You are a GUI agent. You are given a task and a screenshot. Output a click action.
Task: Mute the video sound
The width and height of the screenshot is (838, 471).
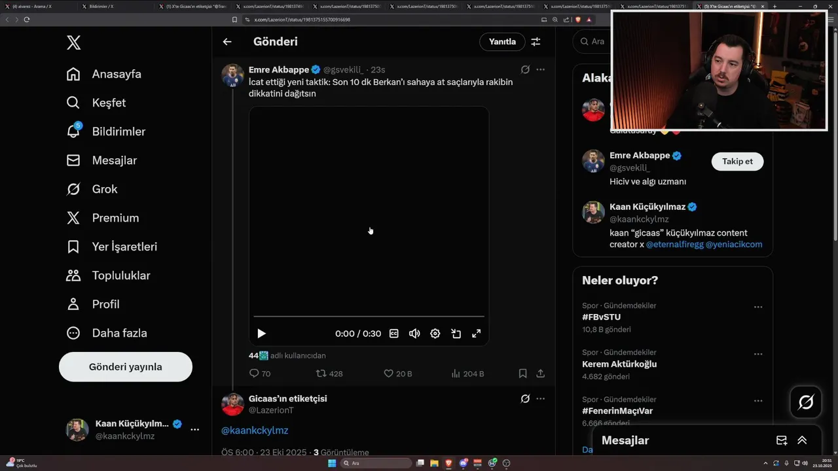click(x=414, y=334)
